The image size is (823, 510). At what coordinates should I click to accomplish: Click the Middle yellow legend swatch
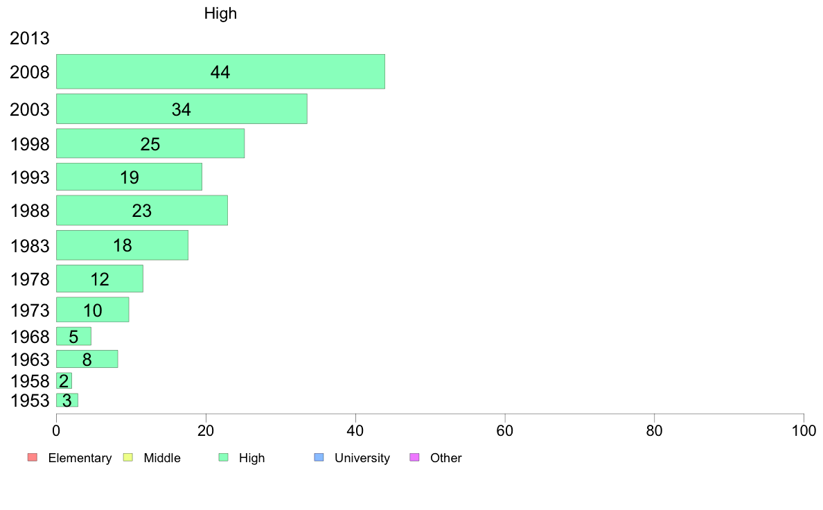pyautogui.click(x=128, y=457)
